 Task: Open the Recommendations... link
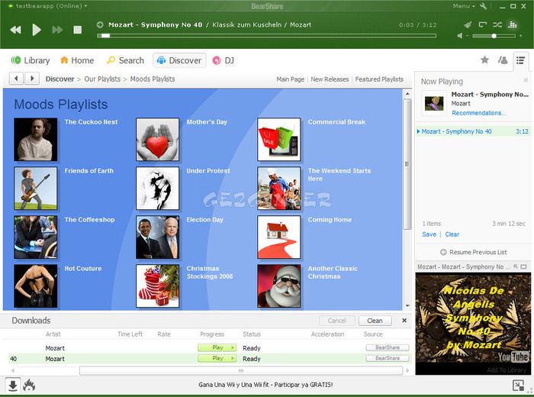(x=479, y=113)
